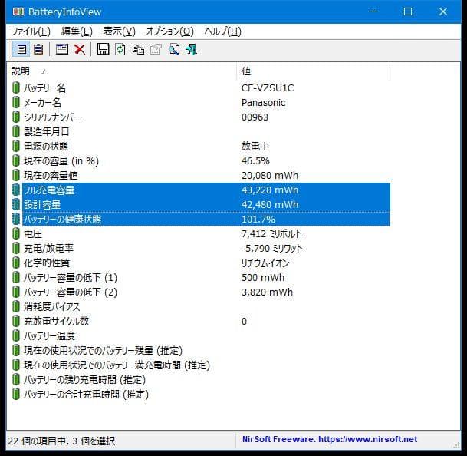Open the ファイル(F) menu
Image resolution: width=467 pixels, height=456 pixels.
(31, 31)
